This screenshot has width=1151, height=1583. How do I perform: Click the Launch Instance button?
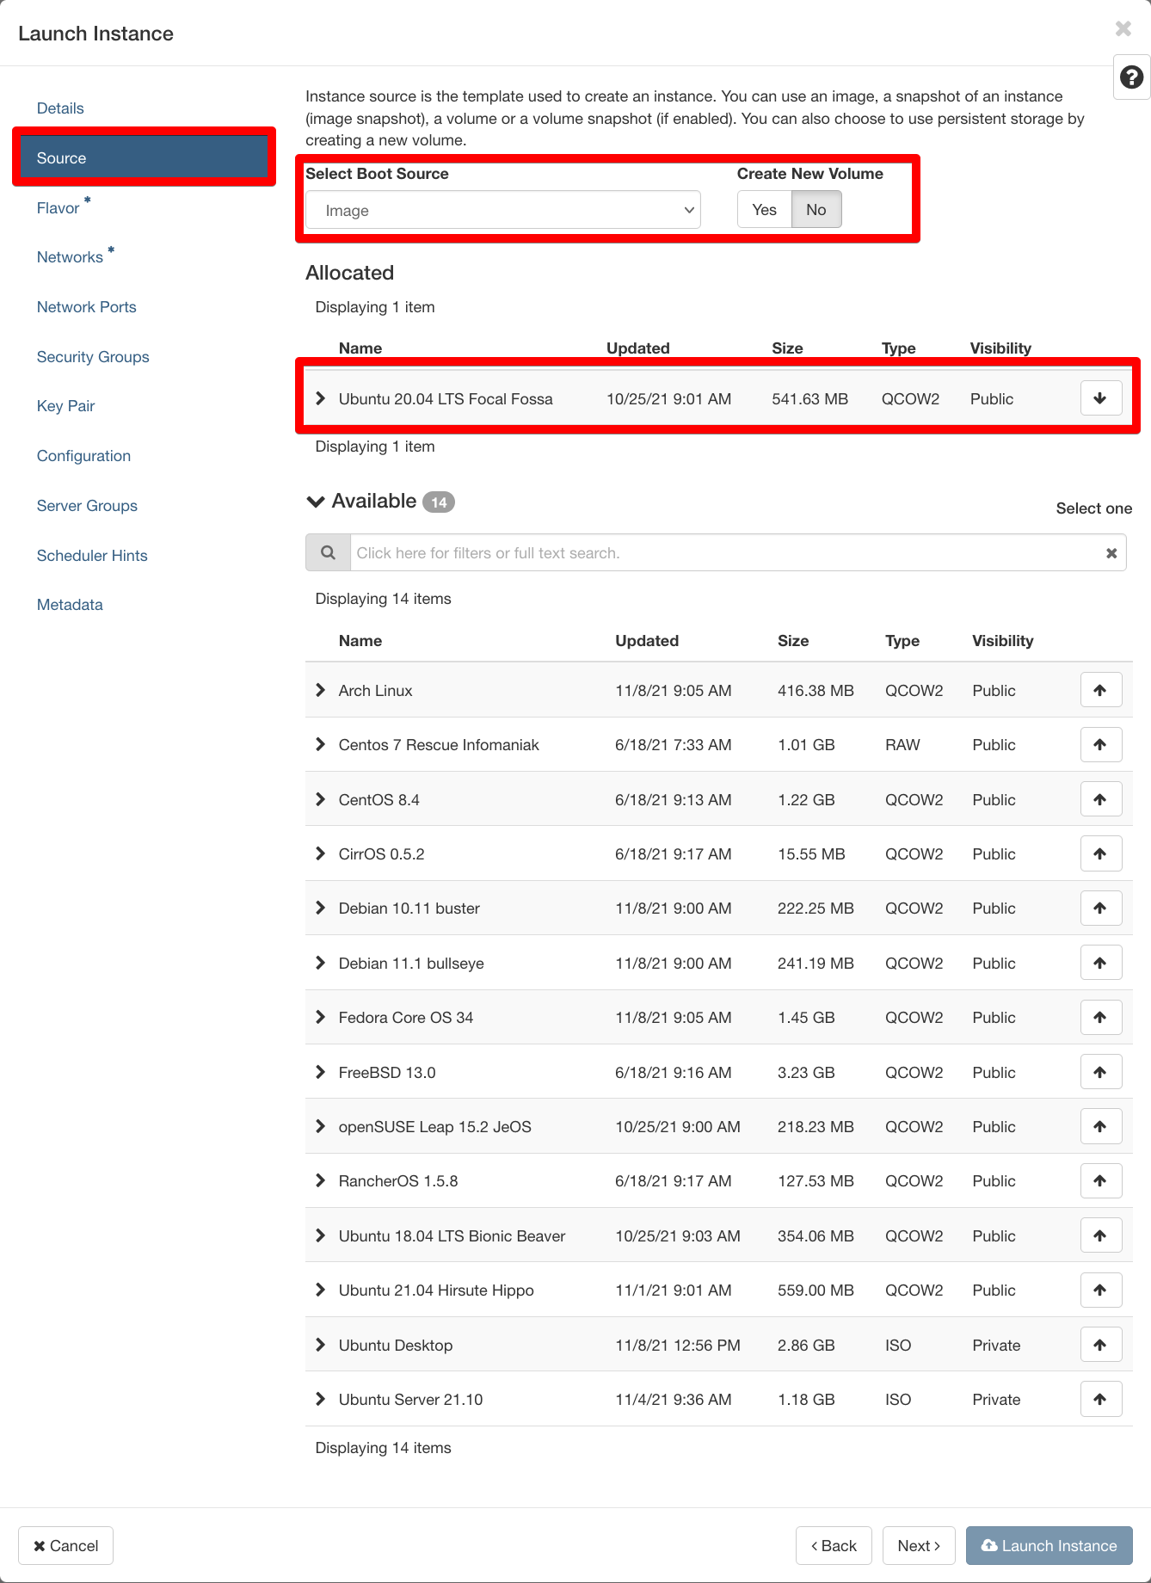1049,1546
